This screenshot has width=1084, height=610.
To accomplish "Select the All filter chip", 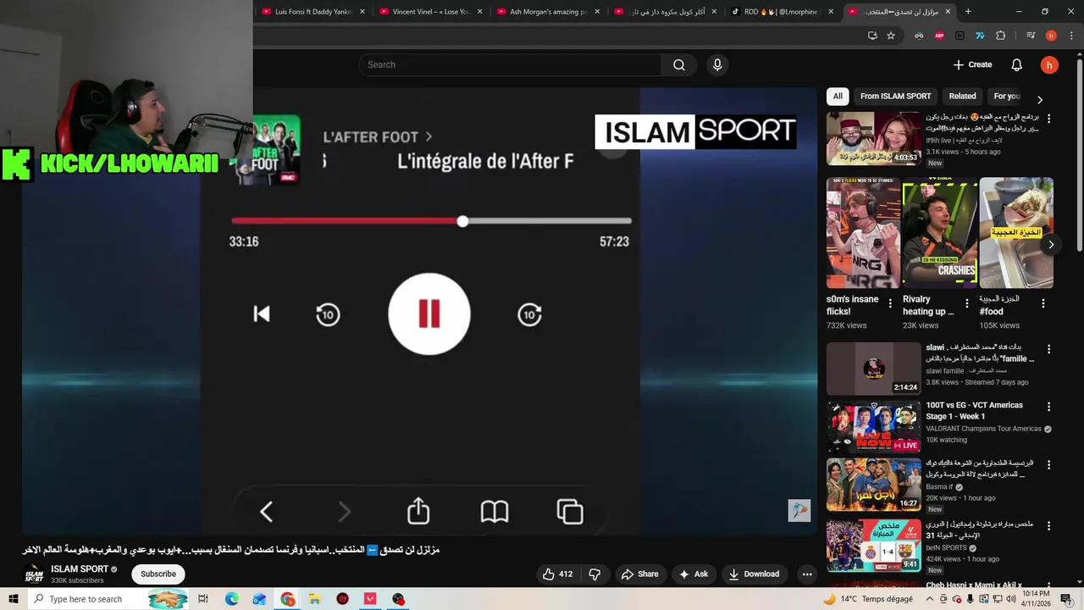I will pyautogui.click(x=838, y=97).
